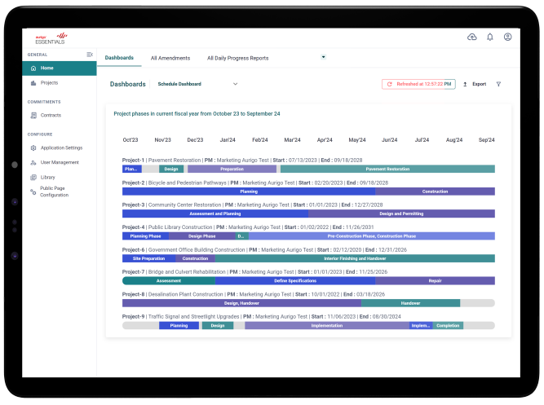Open the notifications bell
The width and height of the screenshot is (544, 405).
(x=489, y=37)
